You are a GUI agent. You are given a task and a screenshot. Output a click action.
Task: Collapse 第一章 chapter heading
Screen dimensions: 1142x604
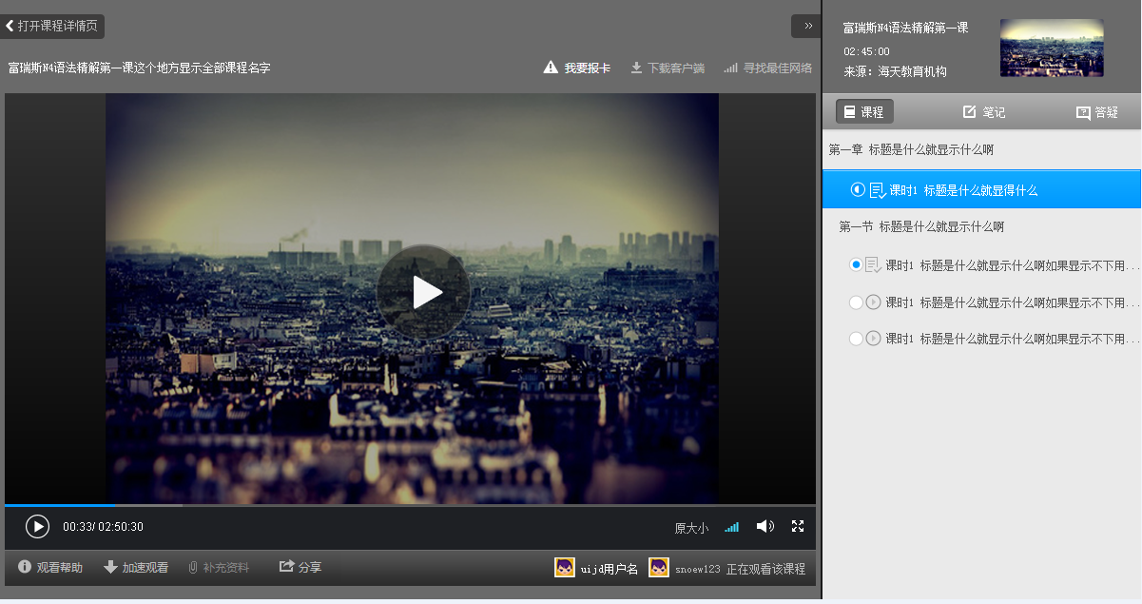911,149
